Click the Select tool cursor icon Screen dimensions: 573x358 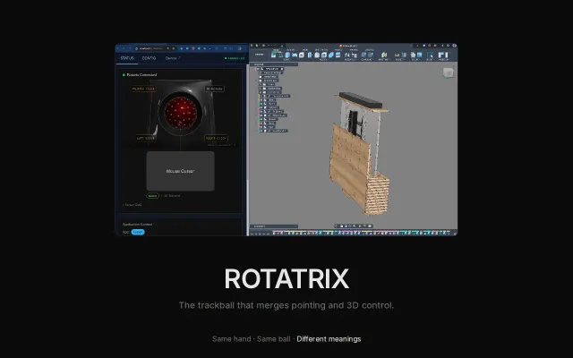coord(431,55)
